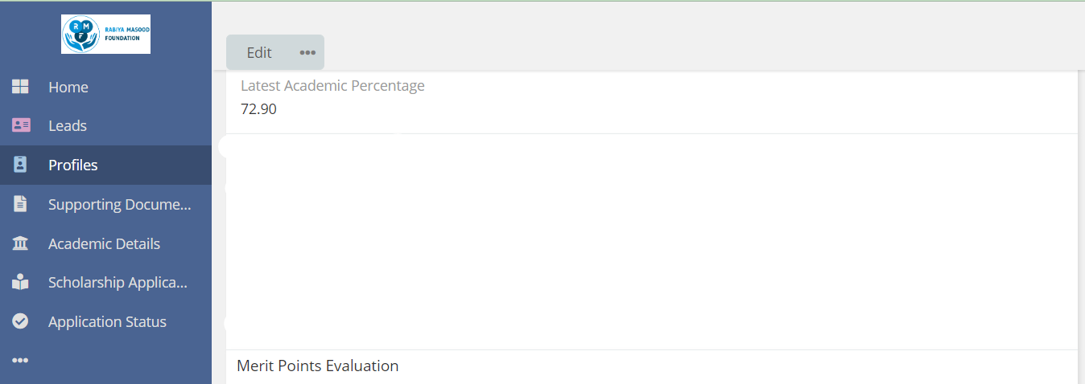
Task: Go to the Profiles section
Action: tap(73, 165)
